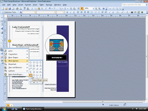Image resolution: width=148 pixels, height=111 pixels.
Task: Pick the plain Right Arrow block shape
Action: (x=31, y=62)
